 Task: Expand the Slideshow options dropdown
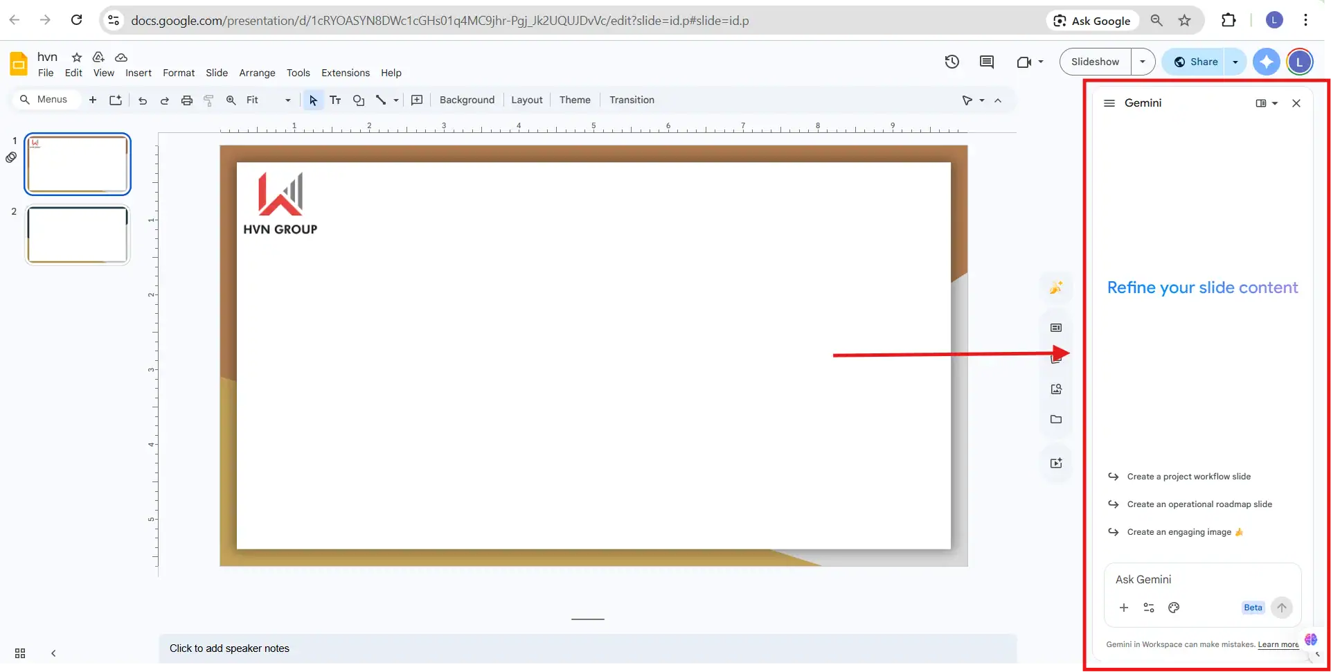coord(1143,62)
